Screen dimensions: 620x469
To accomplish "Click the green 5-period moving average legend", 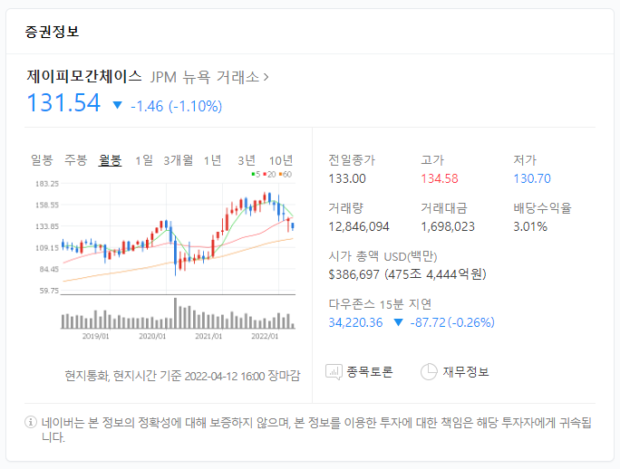I will pos(256,174).
